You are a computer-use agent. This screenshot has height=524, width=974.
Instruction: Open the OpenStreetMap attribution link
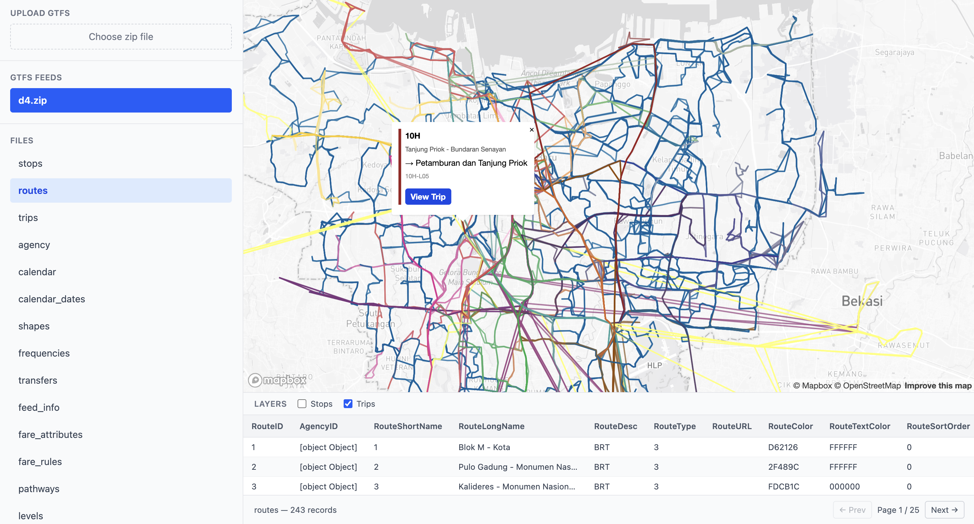click(x=868, y=386)
